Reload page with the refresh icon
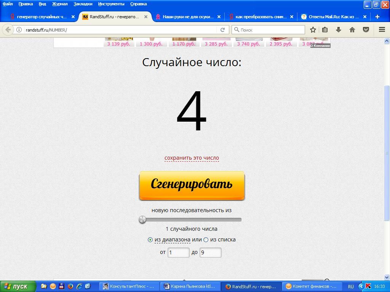 click(x=223, y=30)
